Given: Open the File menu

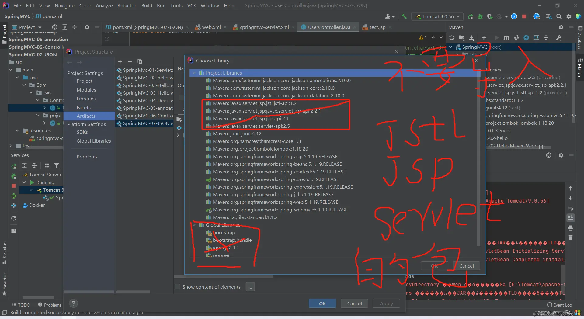Looking at the screenshot, I should click(x=17, y=5).
